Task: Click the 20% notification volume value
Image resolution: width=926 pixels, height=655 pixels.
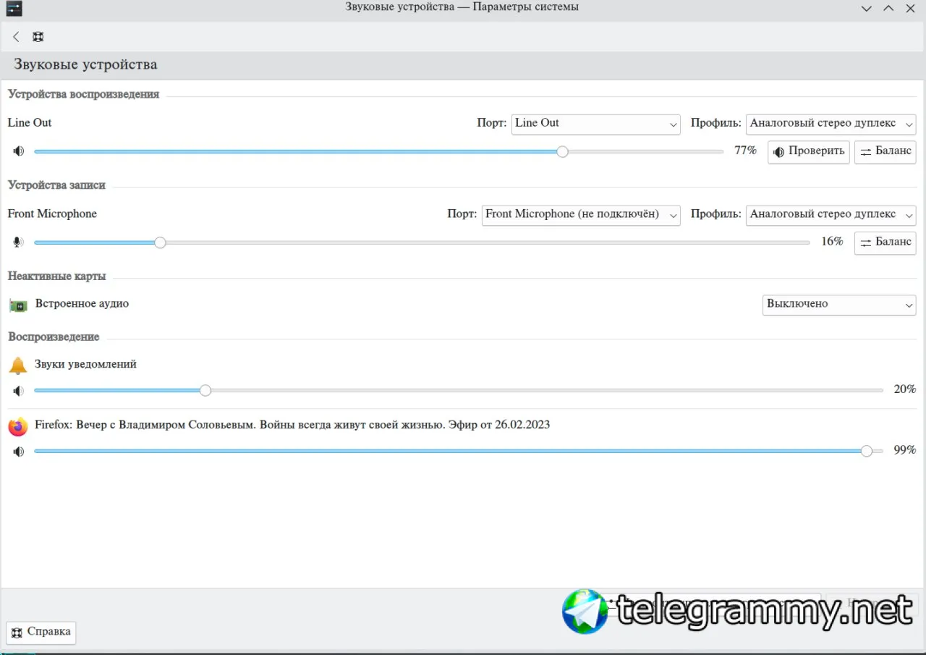Action: click(905, 389)
